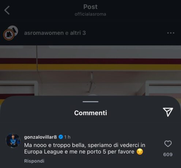Open the three-dot post options menu

click(171, 33)
